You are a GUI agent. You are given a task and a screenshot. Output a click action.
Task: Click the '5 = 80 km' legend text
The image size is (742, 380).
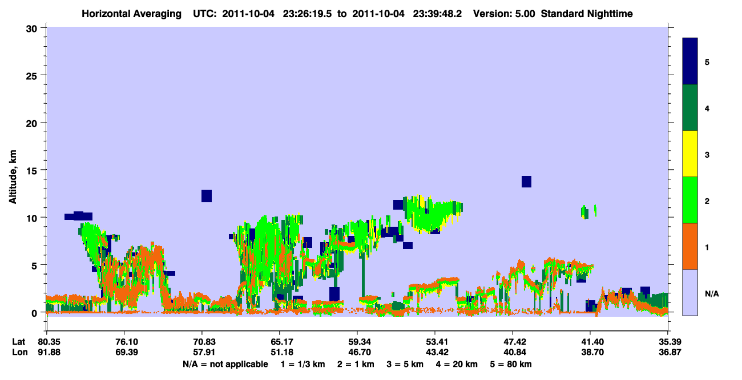512,364
